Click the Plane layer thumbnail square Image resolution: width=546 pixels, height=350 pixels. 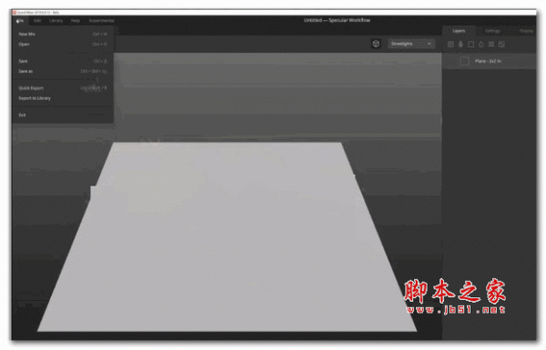coord(464,61)
